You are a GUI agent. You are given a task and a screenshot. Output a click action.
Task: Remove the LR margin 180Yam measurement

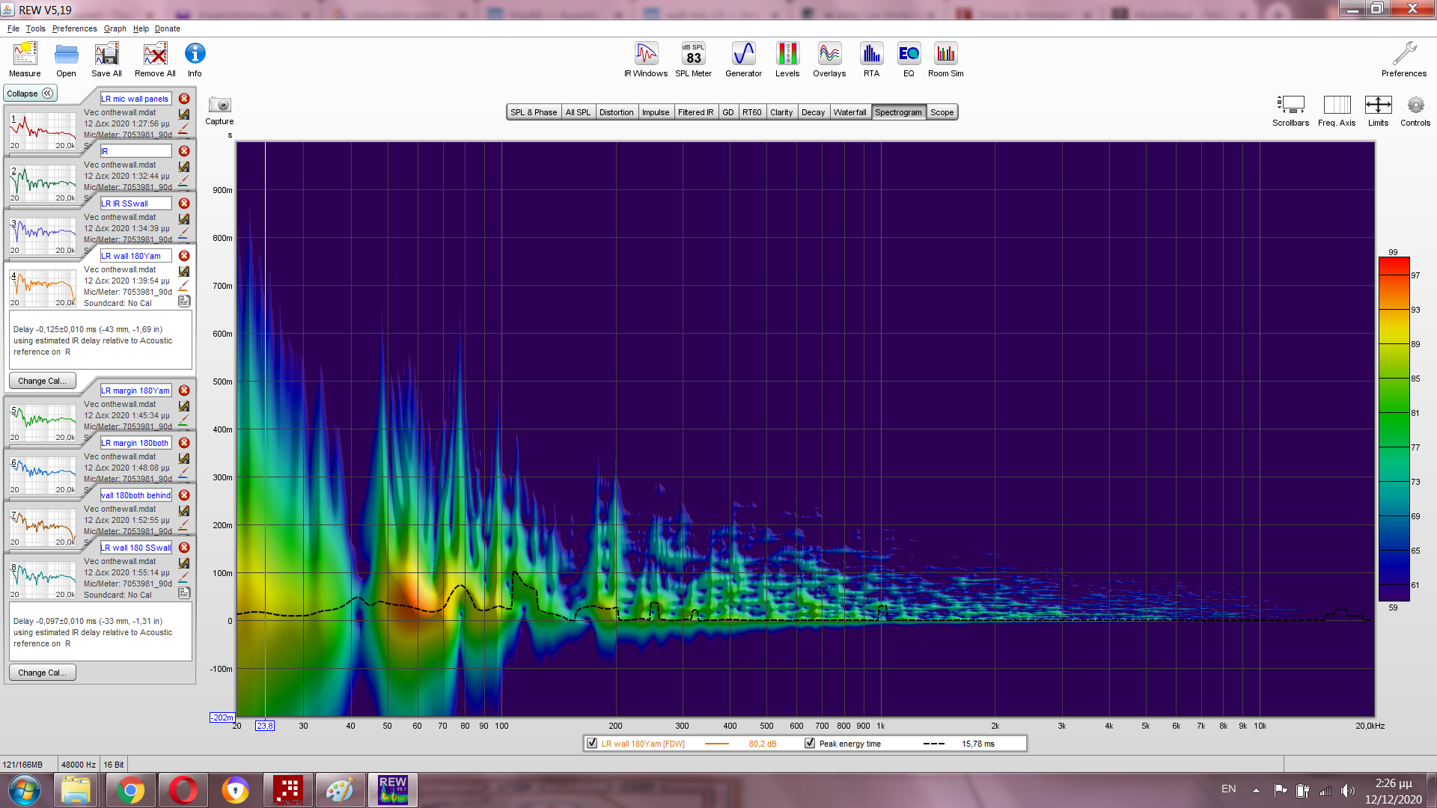pos(184,391)
